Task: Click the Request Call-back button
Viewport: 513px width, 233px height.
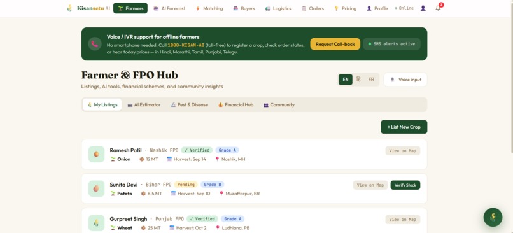Action: click(x=335, y=44)
